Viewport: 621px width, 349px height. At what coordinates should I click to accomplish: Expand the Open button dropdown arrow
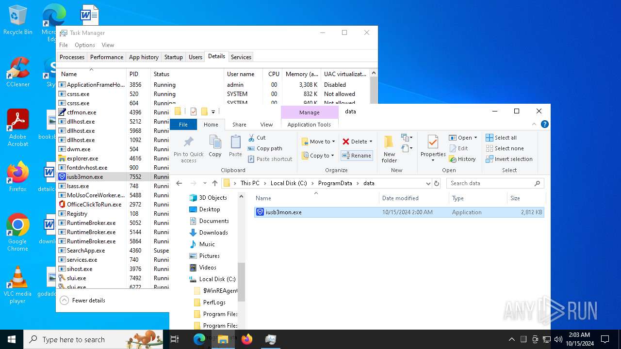[x=475, y=138]
